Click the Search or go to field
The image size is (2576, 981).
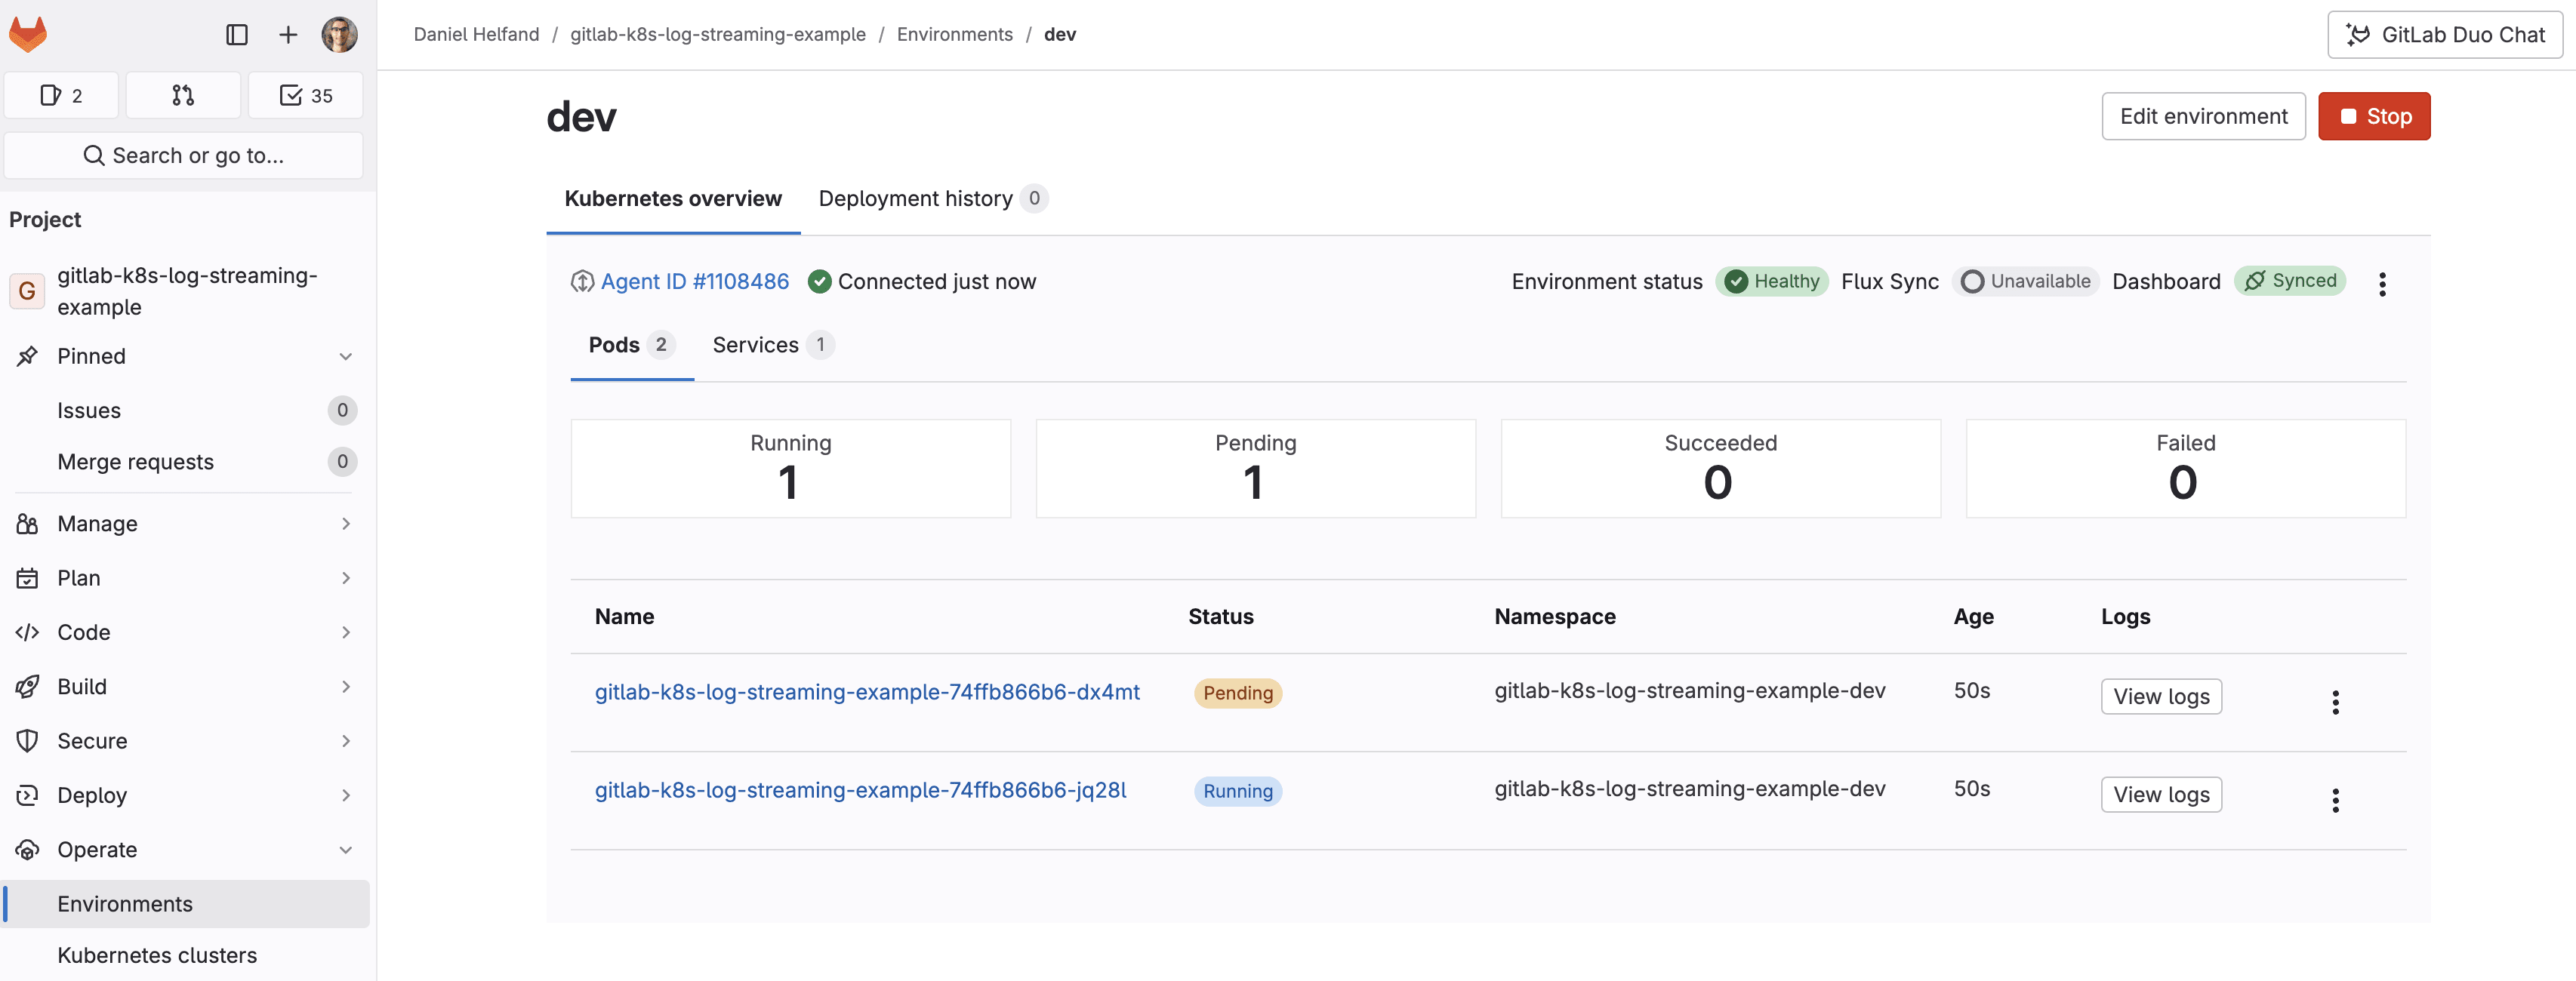click(184, 156)
